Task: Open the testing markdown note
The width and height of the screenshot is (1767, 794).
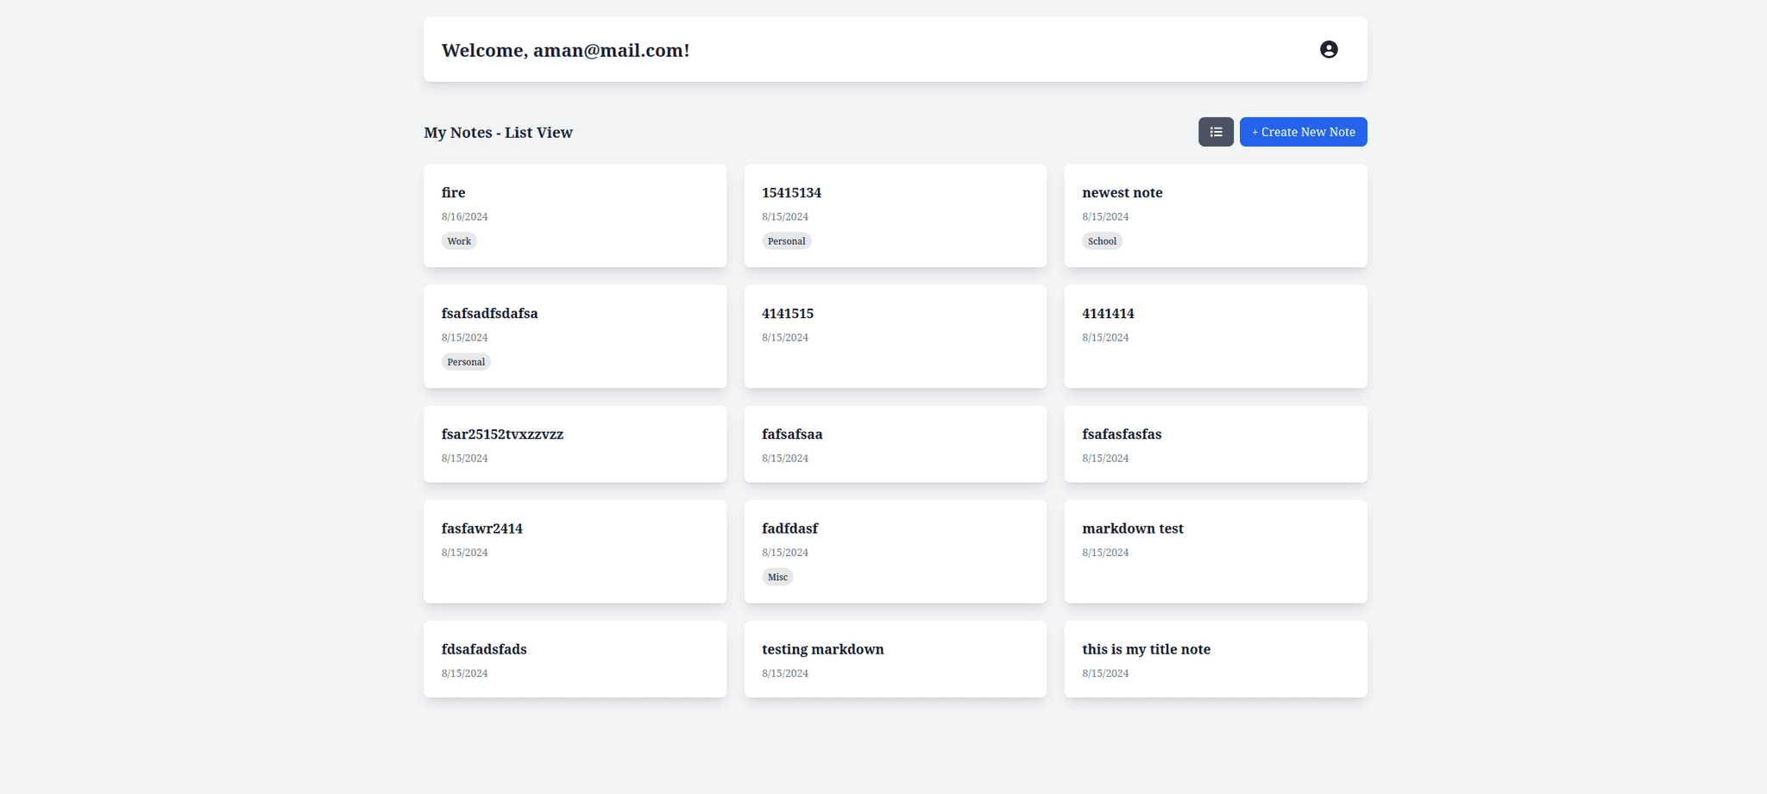Action: (895, 659)
